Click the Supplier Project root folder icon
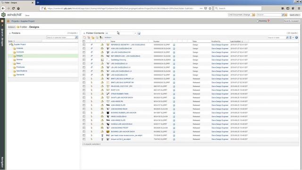The image size is (302, 170). pos(12,44)
